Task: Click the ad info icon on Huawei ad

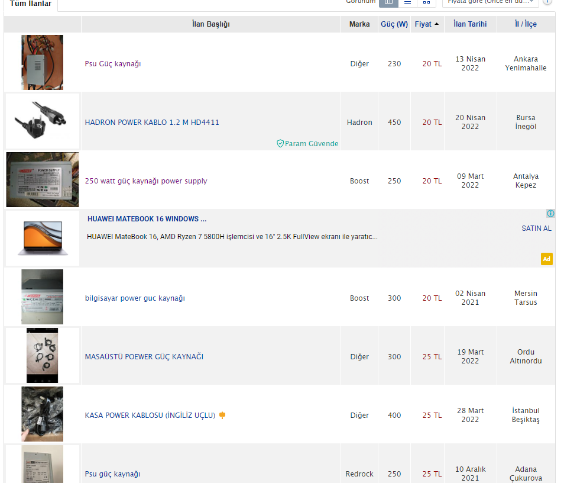Action: coord(550,214)
